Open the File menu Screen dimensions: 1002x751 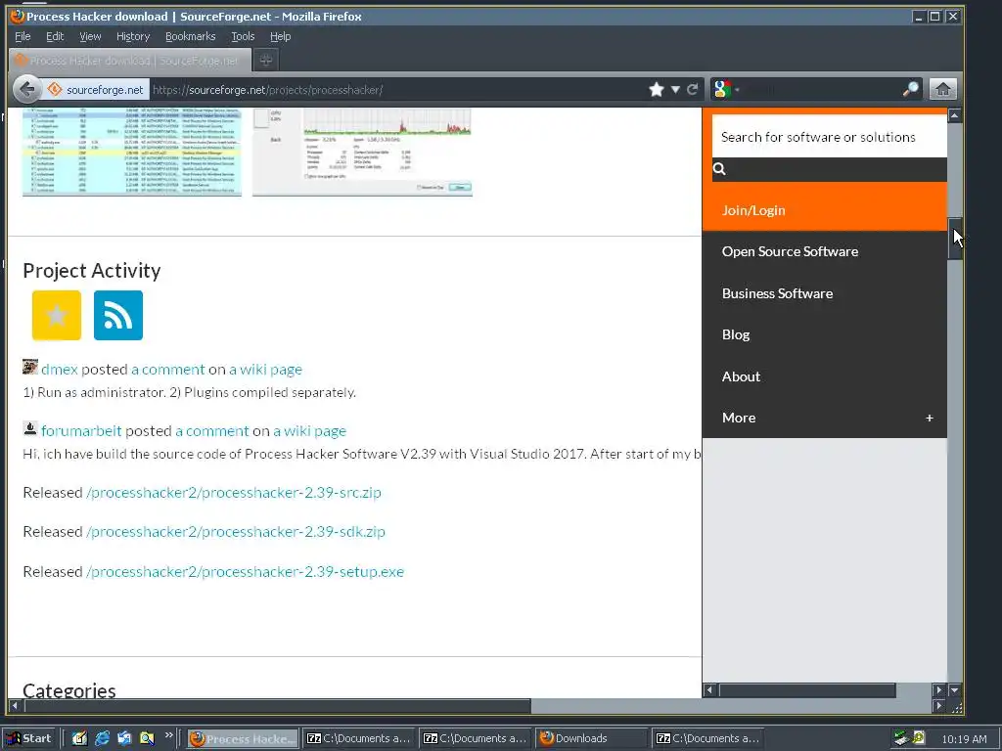[x=23, y=36]
